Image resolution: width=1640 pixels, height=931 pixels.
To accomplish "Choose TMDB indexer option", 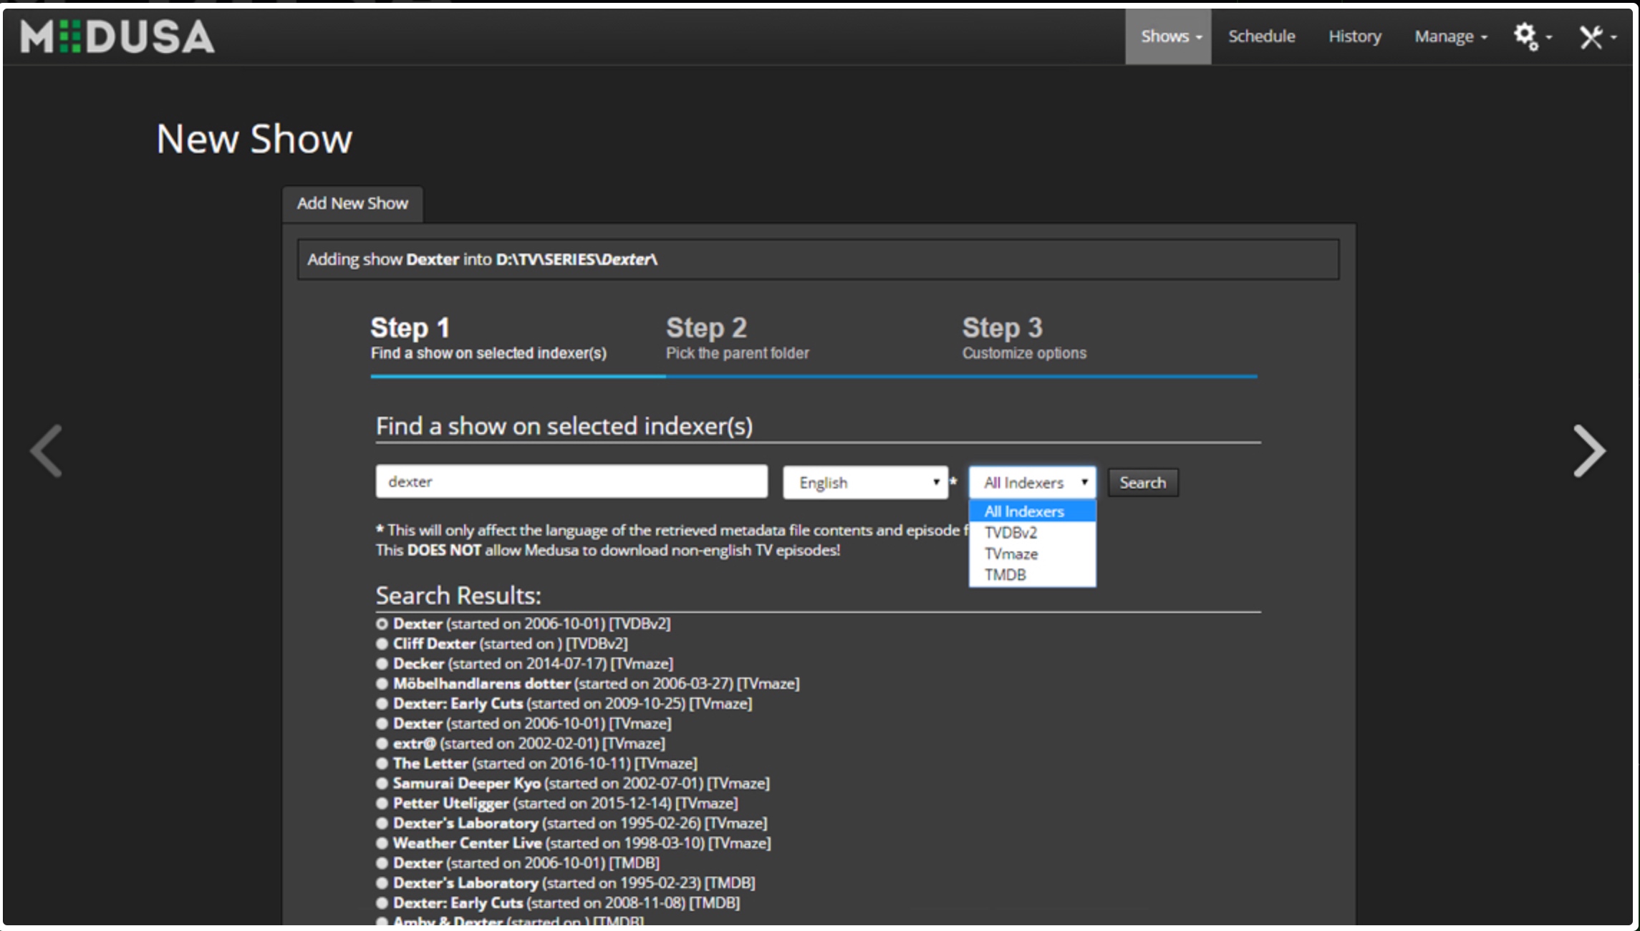I will pyautogui.click(x=1032, y=575).
